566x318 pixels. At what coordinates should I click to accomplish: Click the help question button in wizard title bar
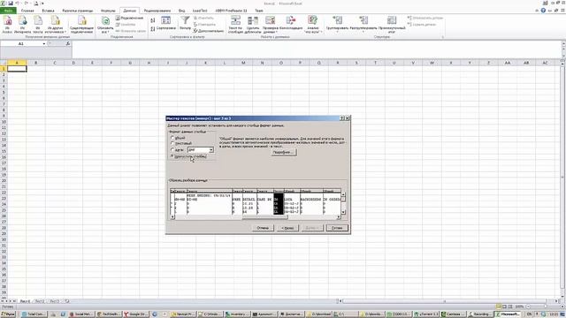click(342, 118)
